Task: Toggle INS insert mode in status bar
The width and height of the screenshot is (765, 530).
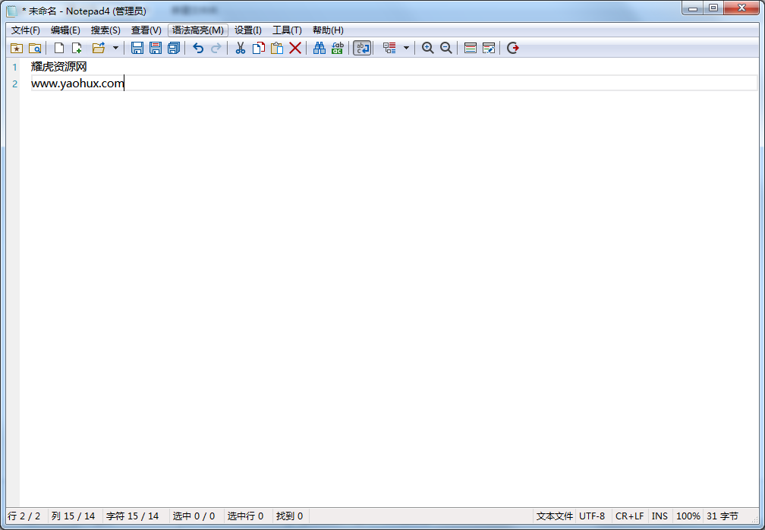Action: [x=660, y=516]
